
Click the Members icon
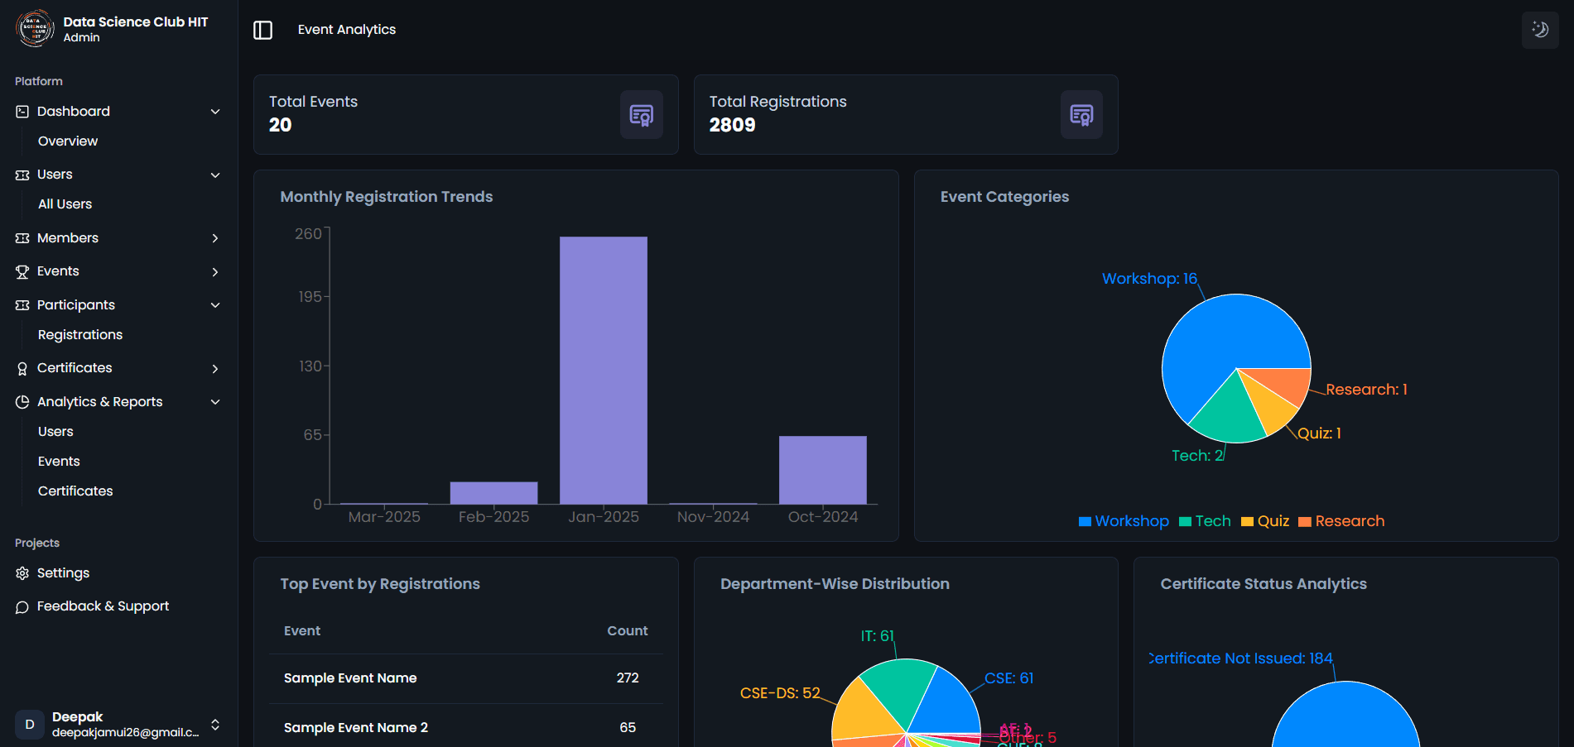coord(21,237)
